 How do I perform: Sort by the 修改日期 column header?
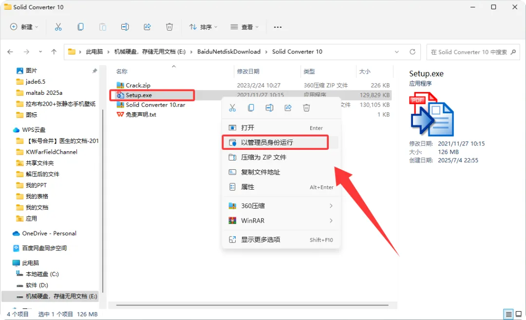[248, 71]
